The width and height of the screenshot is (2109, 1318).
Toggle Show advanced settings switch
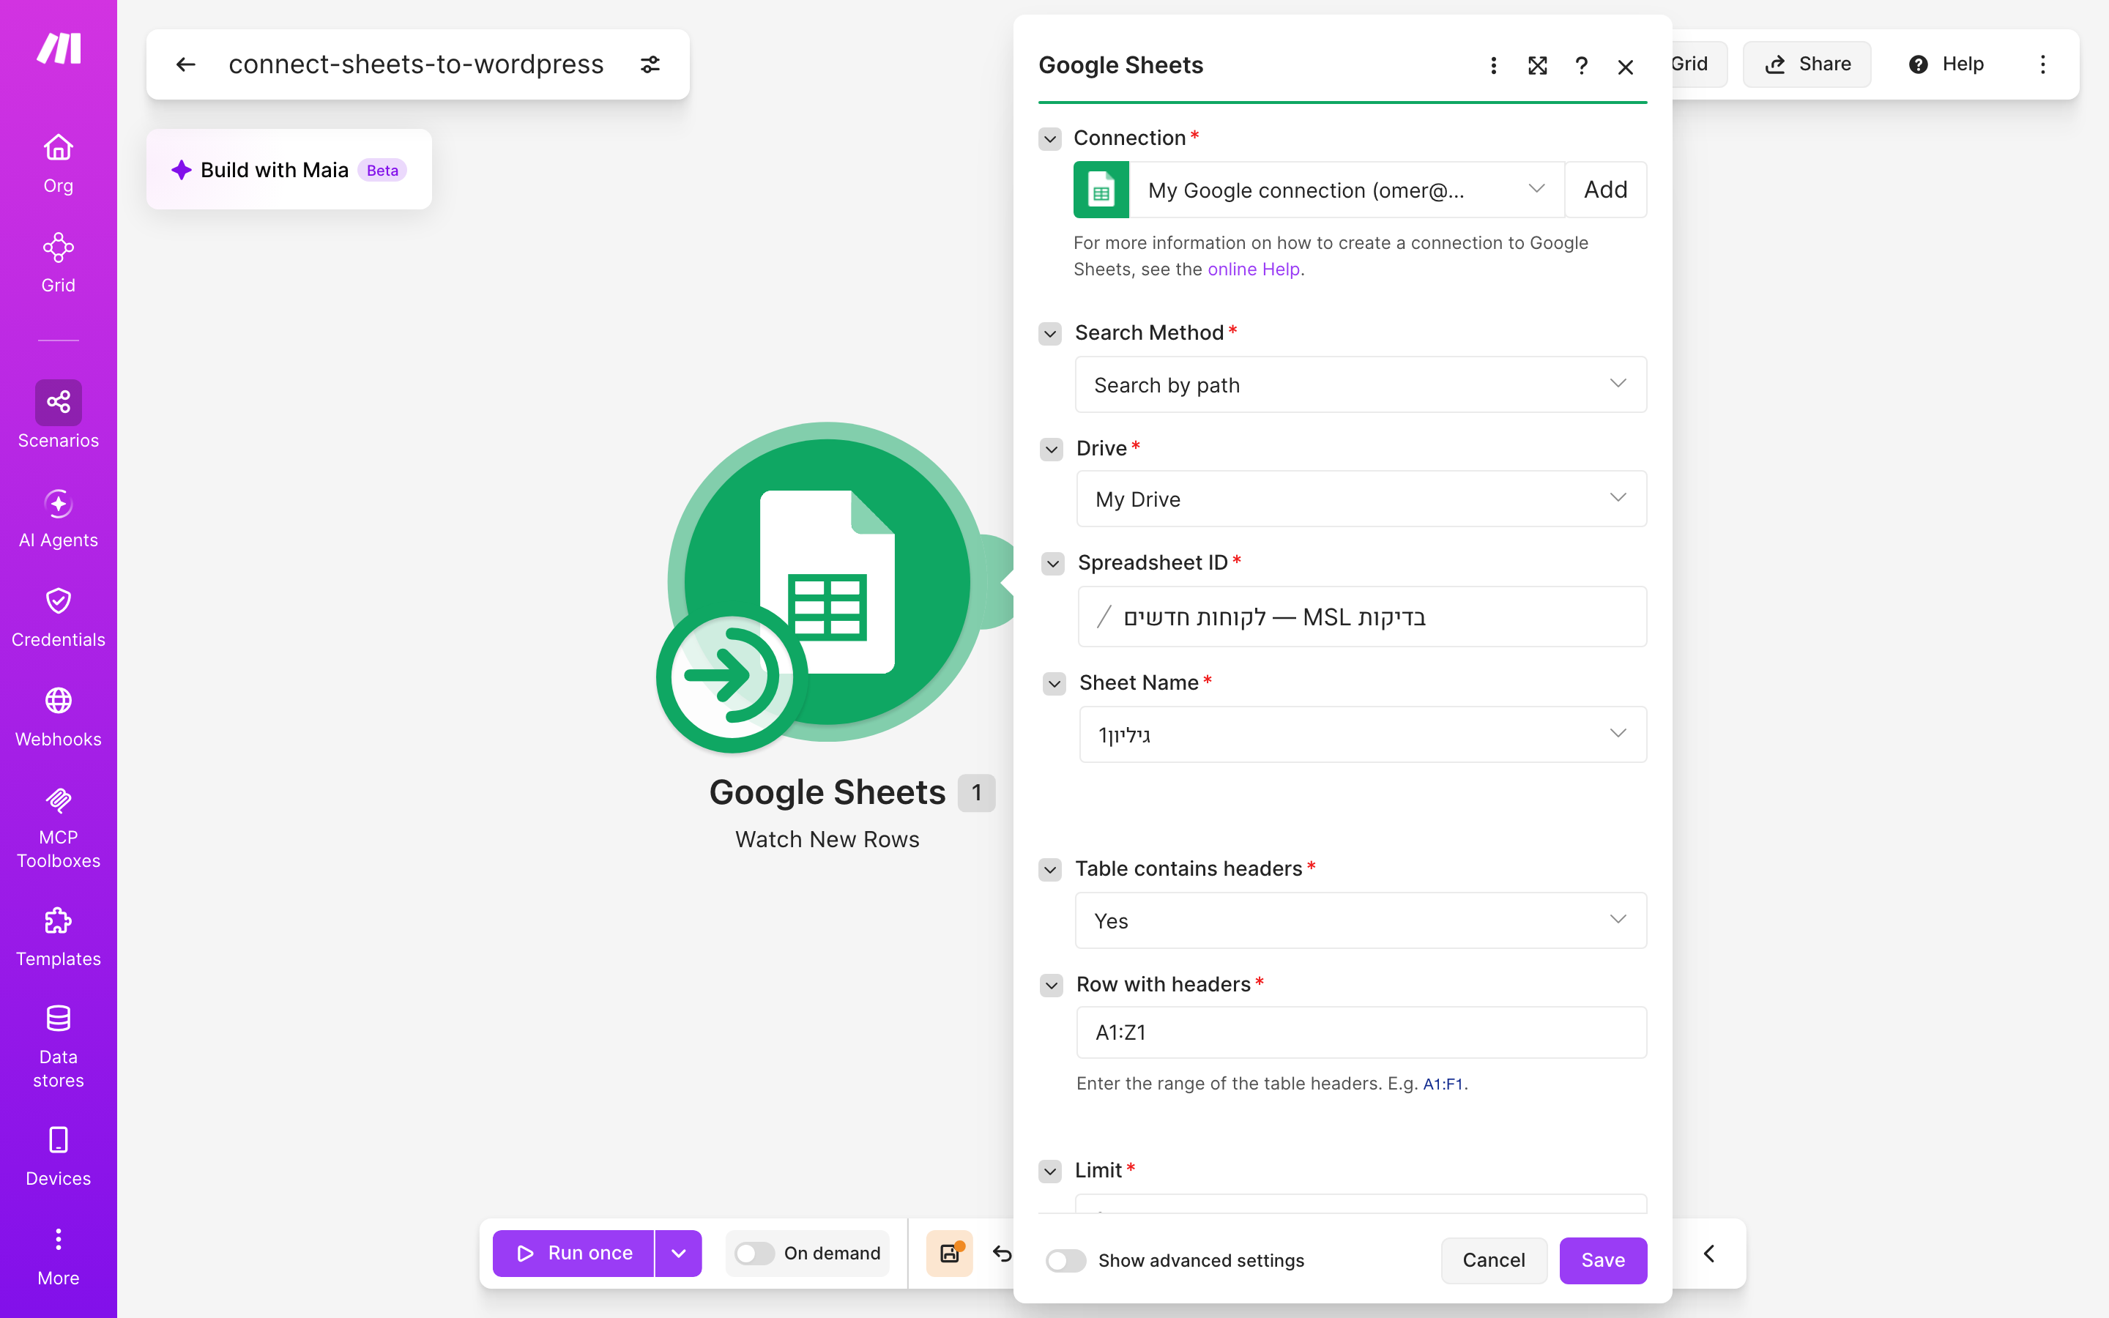point(1065,1260)
